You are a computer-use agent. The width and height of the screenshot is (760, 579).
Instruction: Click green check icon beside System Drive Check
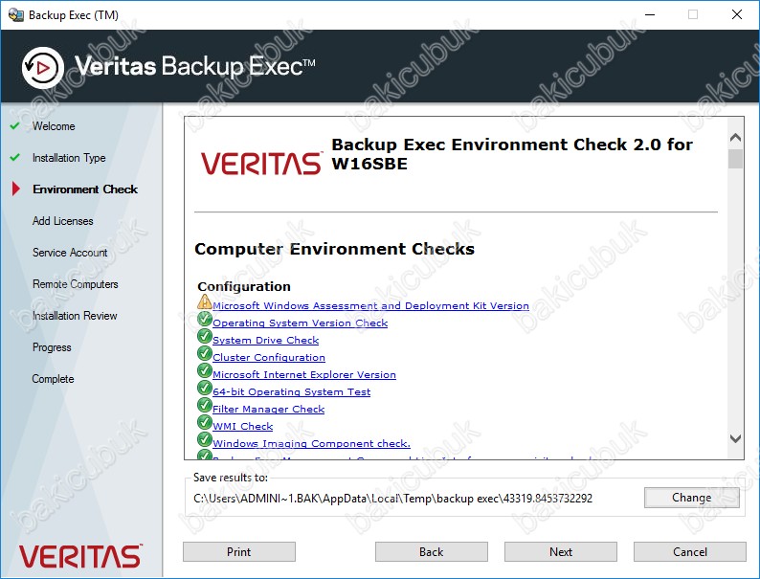pyautogui.click(x=205, y=337)
